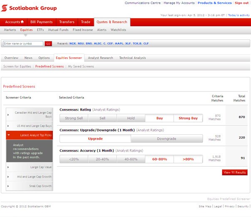Open Today's activity link

tap(239, 15)
